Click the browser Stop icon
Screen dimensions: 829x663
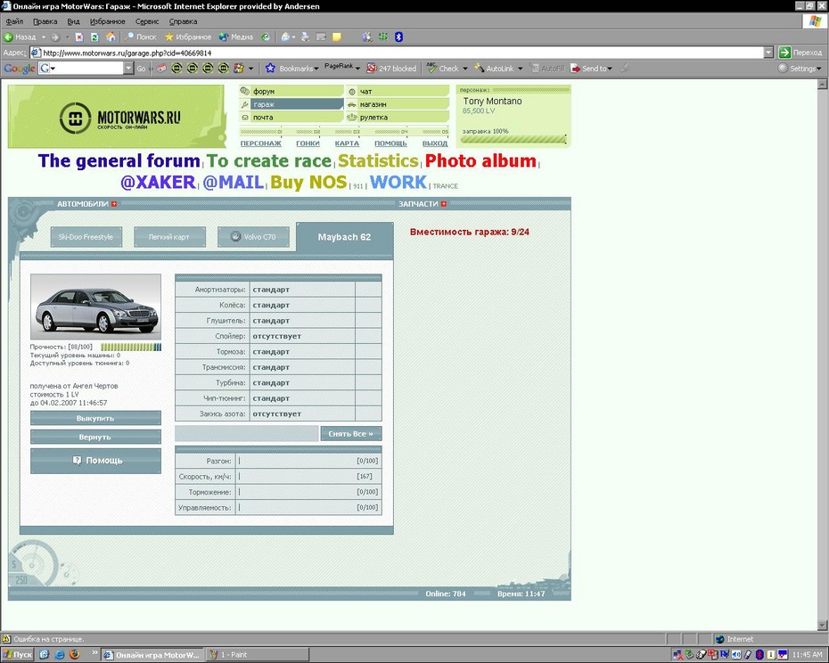click(x=79, y=37)
